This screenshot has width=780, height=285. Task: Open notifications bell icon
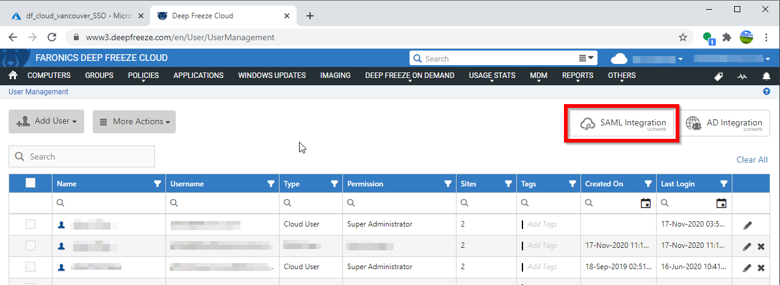(x=766, y=76)
